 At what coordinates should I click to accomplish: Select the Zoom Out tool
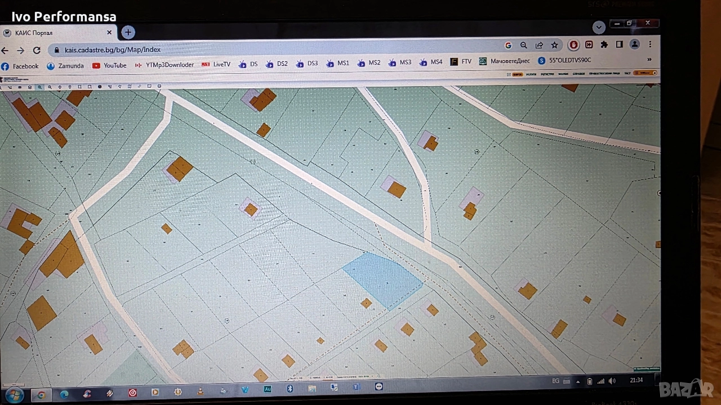tap(50, 87)
